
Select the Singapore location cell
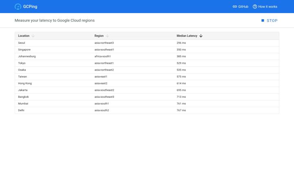click(24, 49)
